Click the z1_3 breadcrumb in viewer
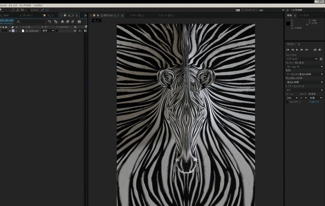This screenshot has height=206, width=325. tap(96, 20)
